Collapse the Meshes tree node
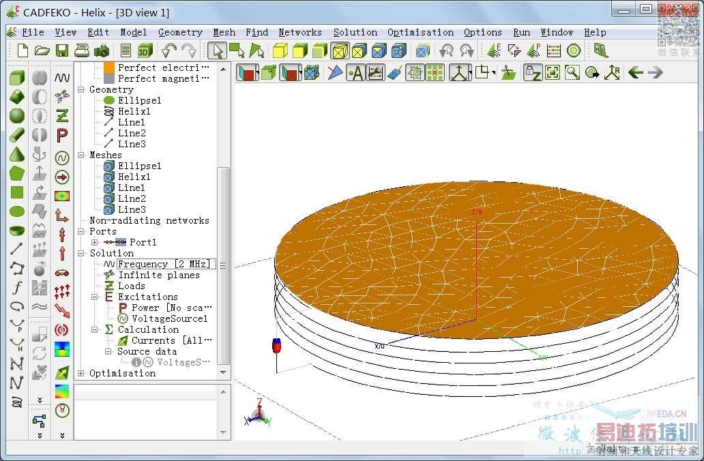Screen dimensions: 704x461 pyautogui.click(x=81, y=155)
